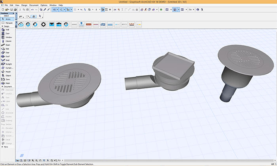Toggle the first highlighted guide lines button
The height and width of the screenshot is (166, 277).
(54, 10)
